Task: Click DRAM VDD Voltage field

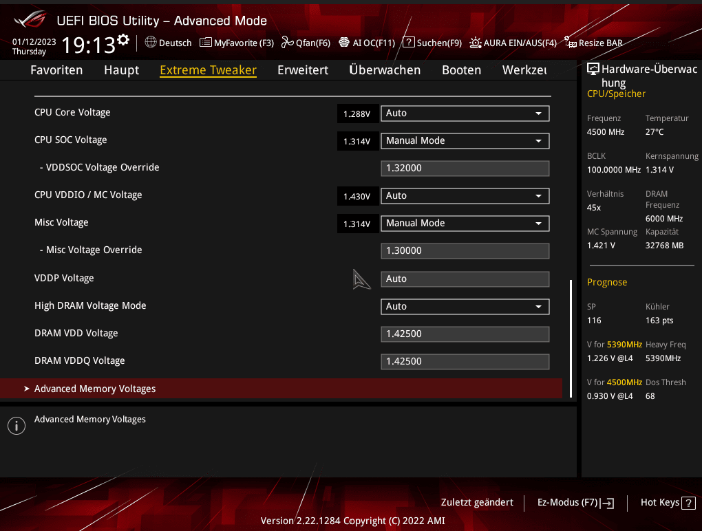Action: 465,334
